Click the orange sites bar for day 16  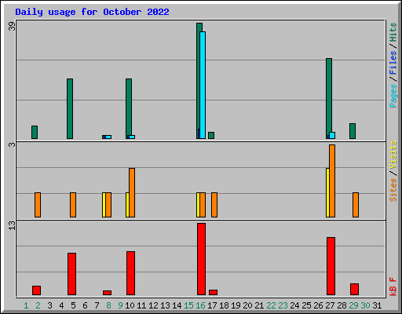click(203, 205)
